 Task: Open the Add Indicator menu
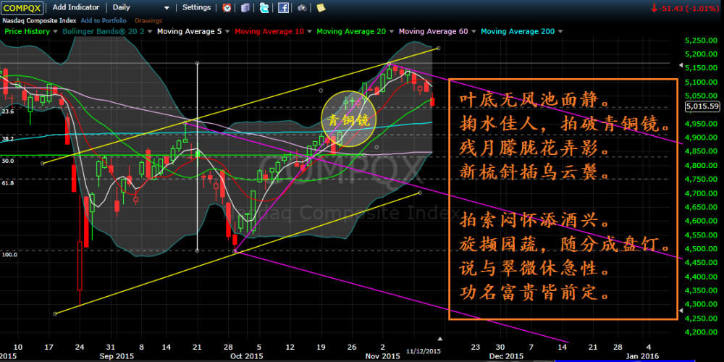(x=76, y=7)
